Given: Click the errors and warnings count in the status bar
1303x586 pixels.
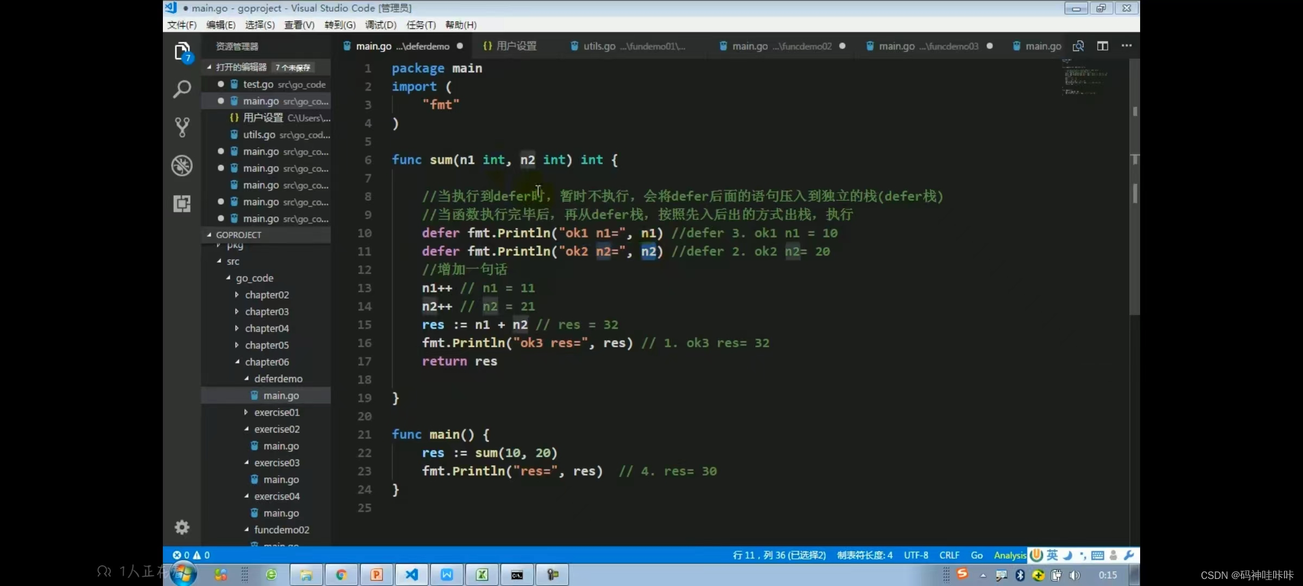Looking at the screenshot, I should pos(191,555).
